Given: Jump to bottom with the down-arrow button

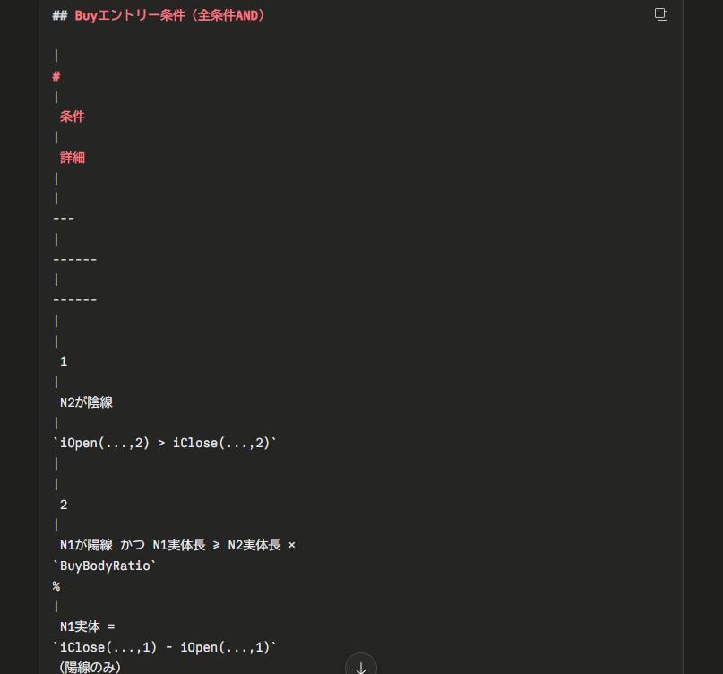Looking at the screenshot, I should click(361, 666).
